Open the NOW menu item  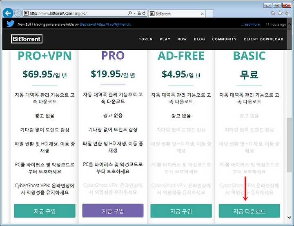tap(182, 39)
